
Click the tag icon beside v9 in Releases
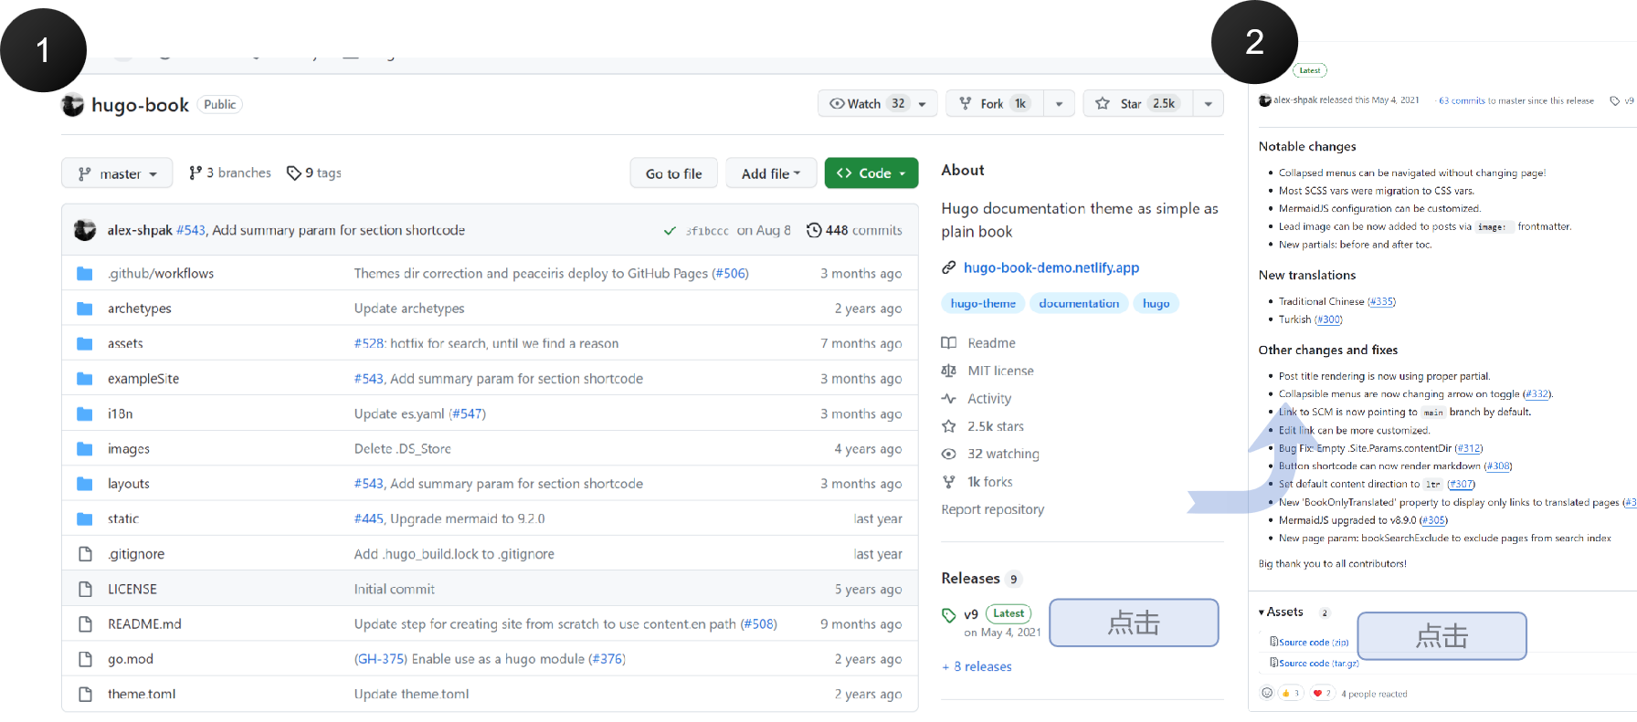[x=949, y=615]
